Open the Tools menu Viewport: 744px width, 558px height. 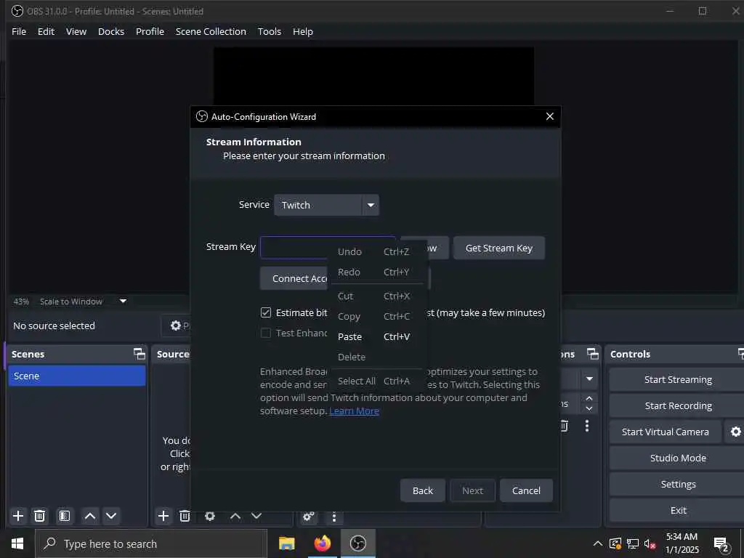(x=270, y=31)
